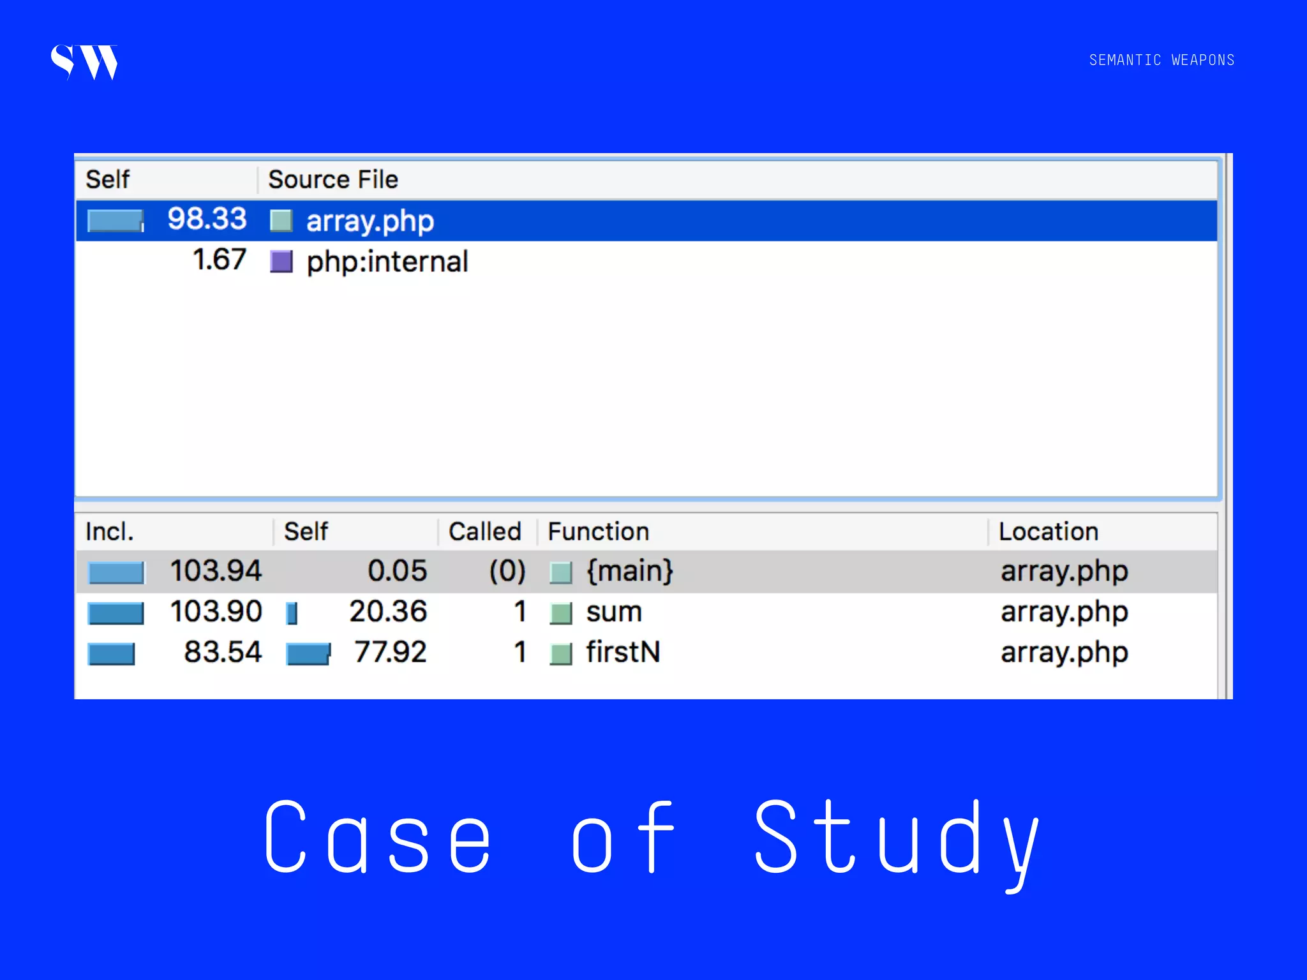This screenshot has height=980, width=1307.
Task: Click the 0.05 self cost value
Action: (397, 570)
